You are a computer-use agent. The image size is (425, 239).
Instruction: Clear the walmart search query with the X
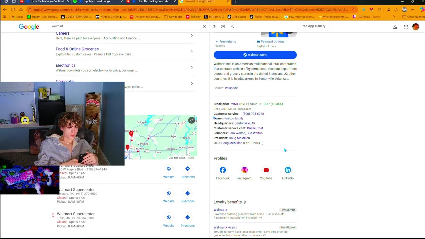204,26
